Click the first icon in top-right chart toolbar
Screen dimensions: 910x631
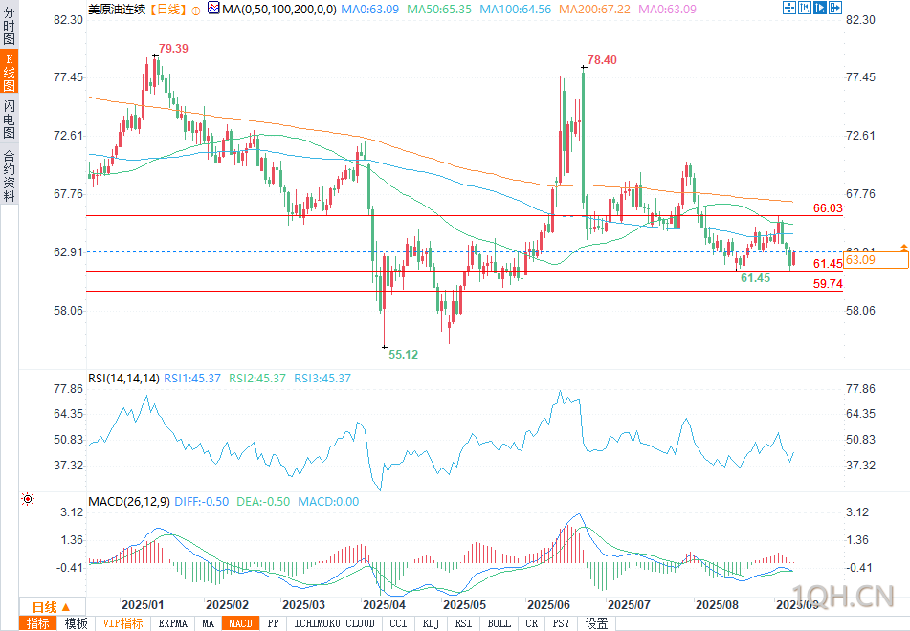tap(789, 9)
